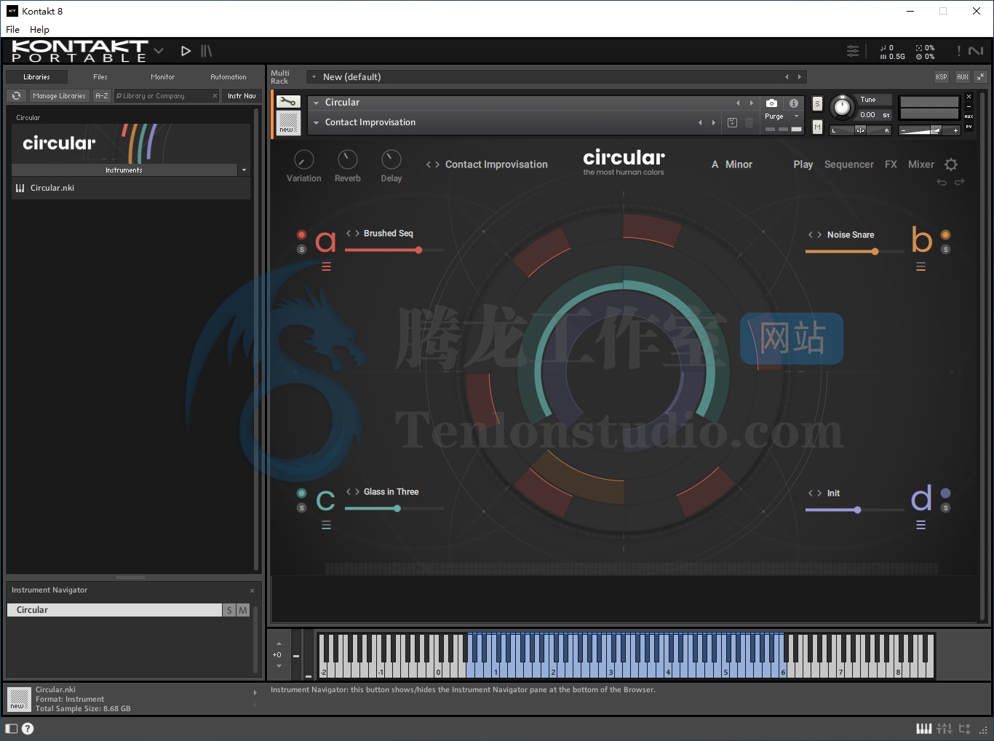This screenshot has width=994, height=741.
Task: Click the Circular settings gear icon
Action: tap(951, 165)
